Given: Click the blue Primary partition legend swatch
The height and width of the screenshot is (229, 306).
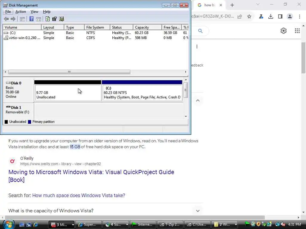Looking at the screenshot, I should (x=30, y=122).
